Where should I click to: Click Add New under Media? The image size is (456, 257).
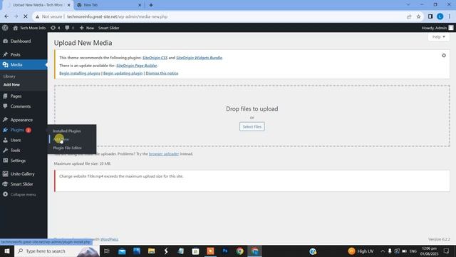pyautogui.click(x=11, y=84)
